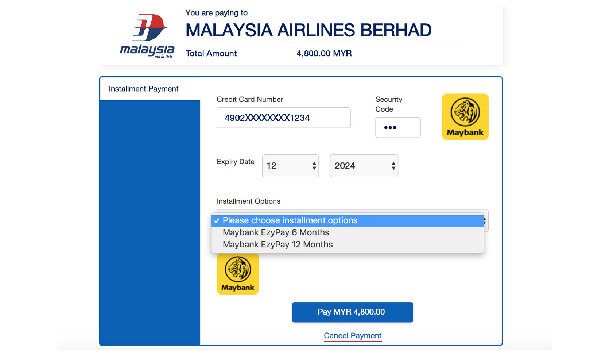Click the Maybank logo above Pay button
The height and width of the screenshot is (354, 609).
pos(238,274)
